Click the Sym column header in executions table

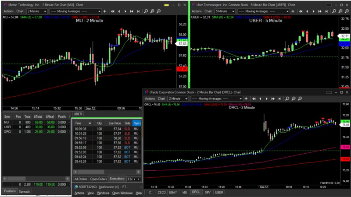[x=136, y=123]
